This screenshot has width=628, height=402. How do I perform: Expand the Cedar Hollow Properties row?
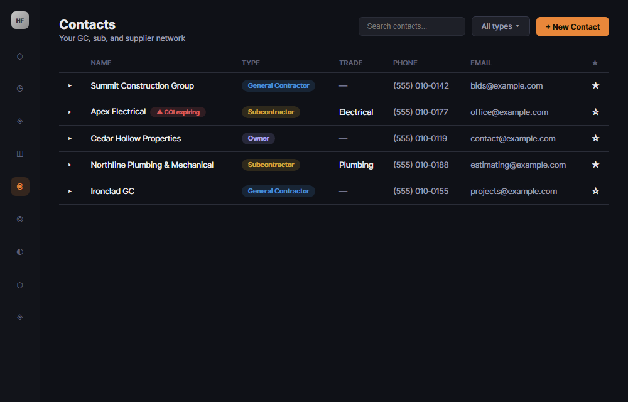click(x=70, y=139)
